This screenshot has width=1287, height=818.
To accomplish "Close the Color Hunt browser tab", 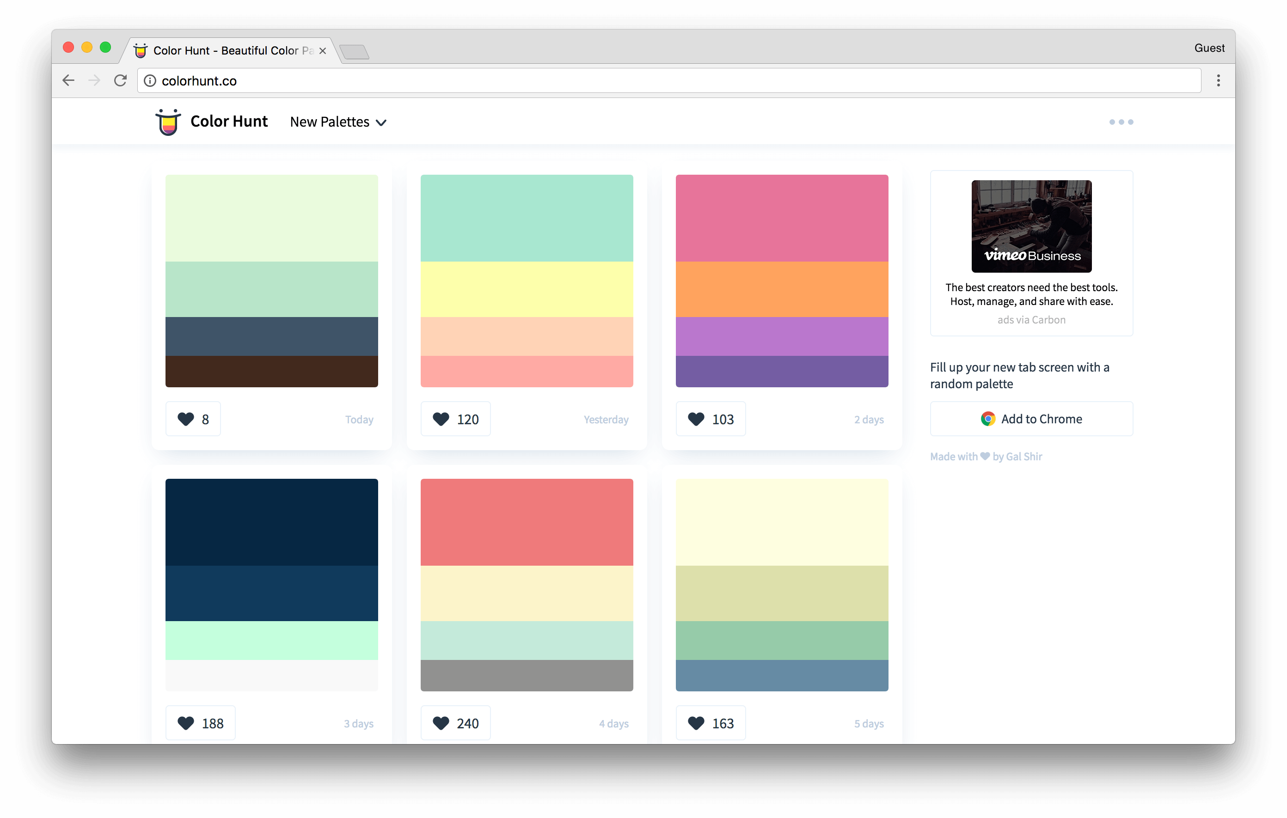I will 322,51.
